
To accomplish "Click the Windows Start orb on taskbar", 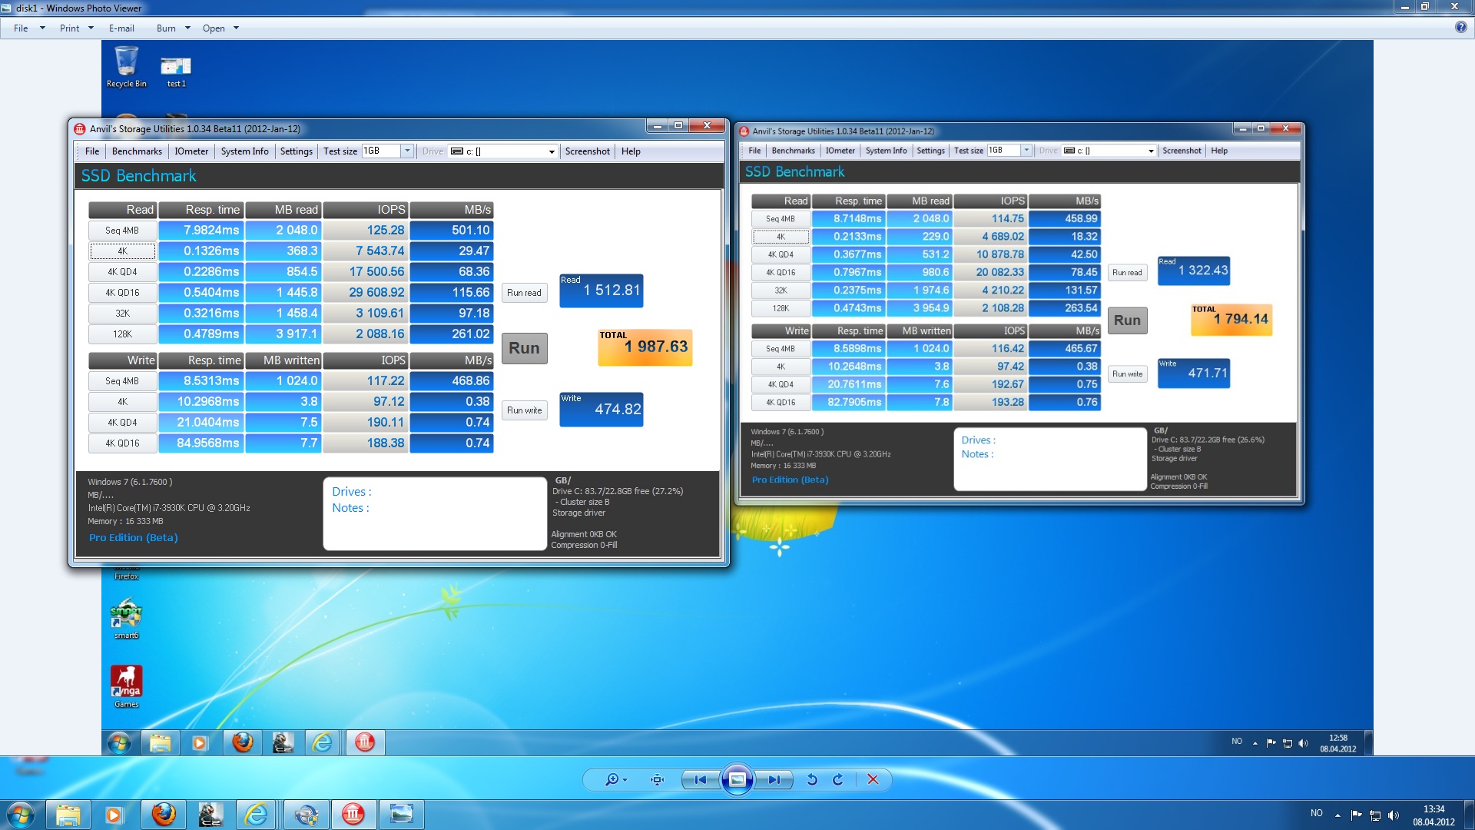I will pyautogui.click(x=21, y=815).
